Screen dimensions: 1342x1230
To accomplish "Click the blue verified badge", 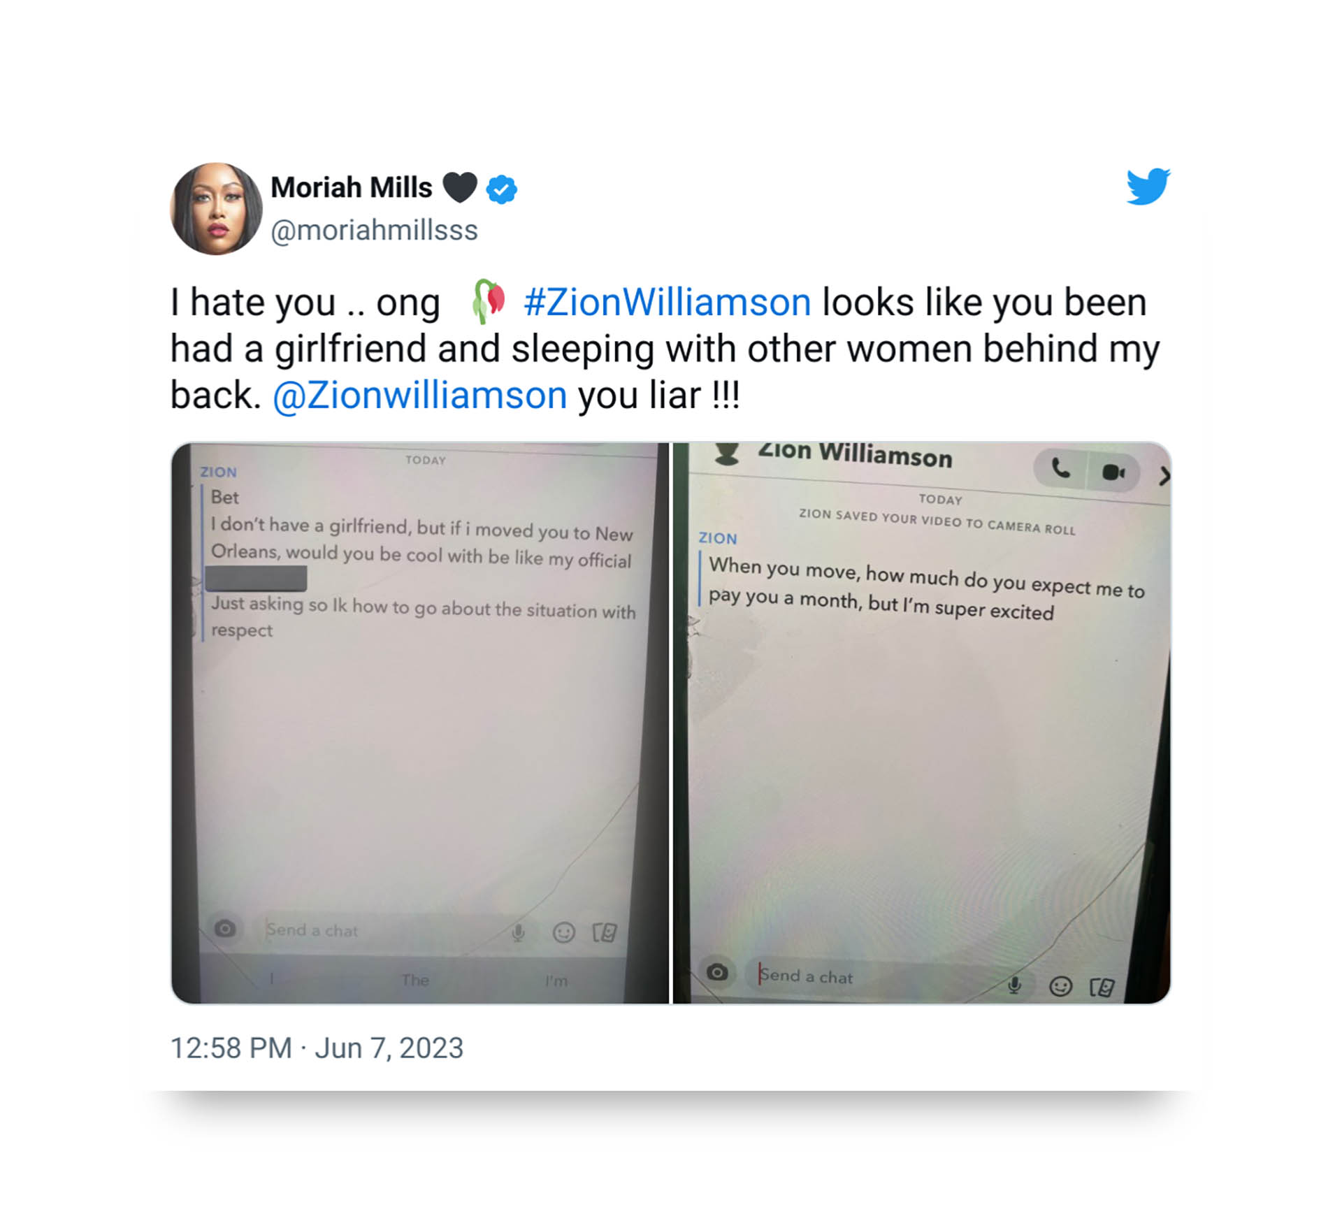I will point(501,189).
